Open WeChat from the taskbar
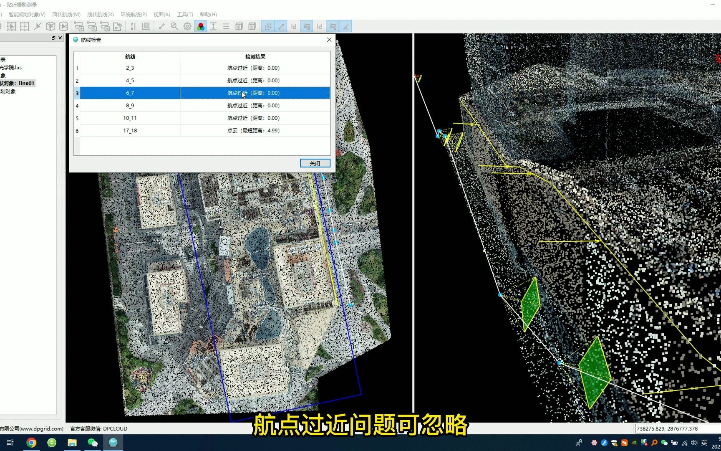The width and height of the screenshot is (721, 451). (93, 443)
